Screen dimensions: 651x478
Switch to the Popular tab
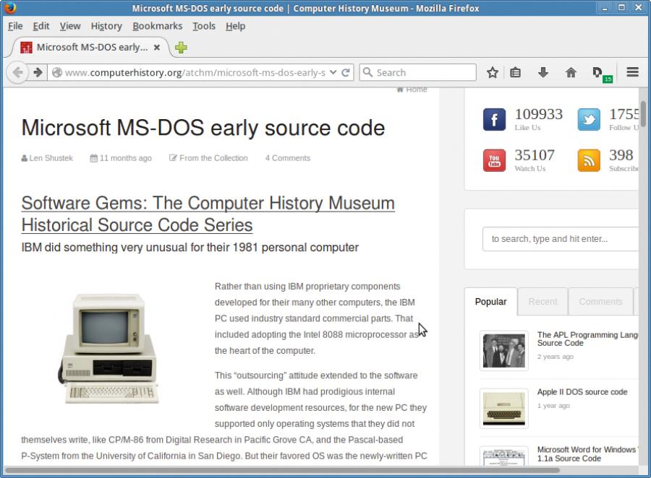490,302
